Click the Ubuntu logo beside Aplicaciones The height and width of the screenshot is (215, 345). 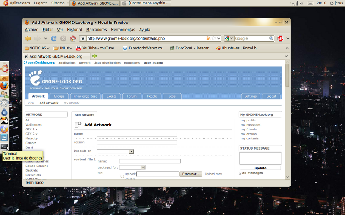(x=5, y=3)
